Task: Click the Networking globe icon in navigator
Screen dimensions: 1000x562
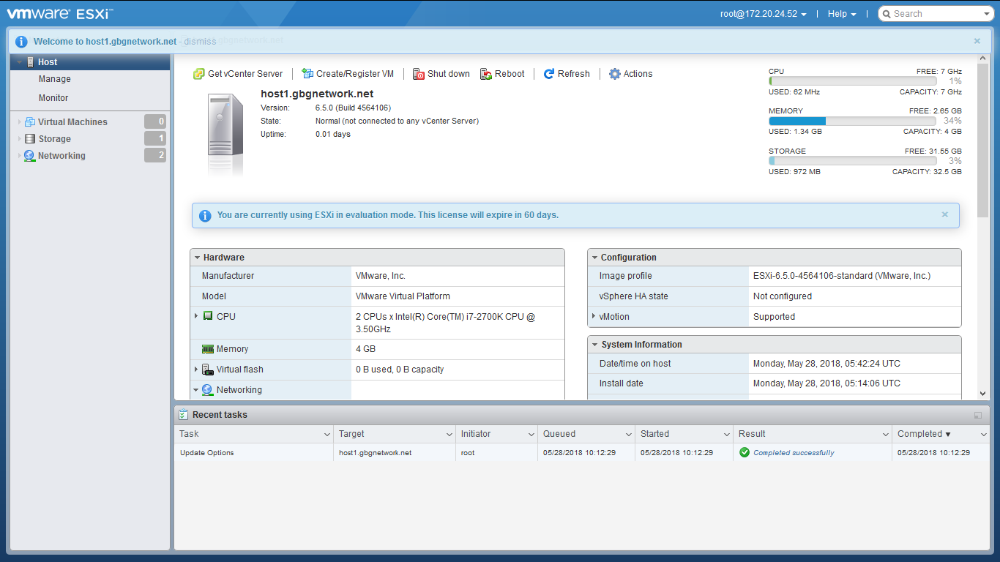Action: (x=29, y=156)
